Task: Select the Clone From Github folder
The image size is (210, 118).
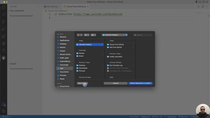Action: (120, 45)
